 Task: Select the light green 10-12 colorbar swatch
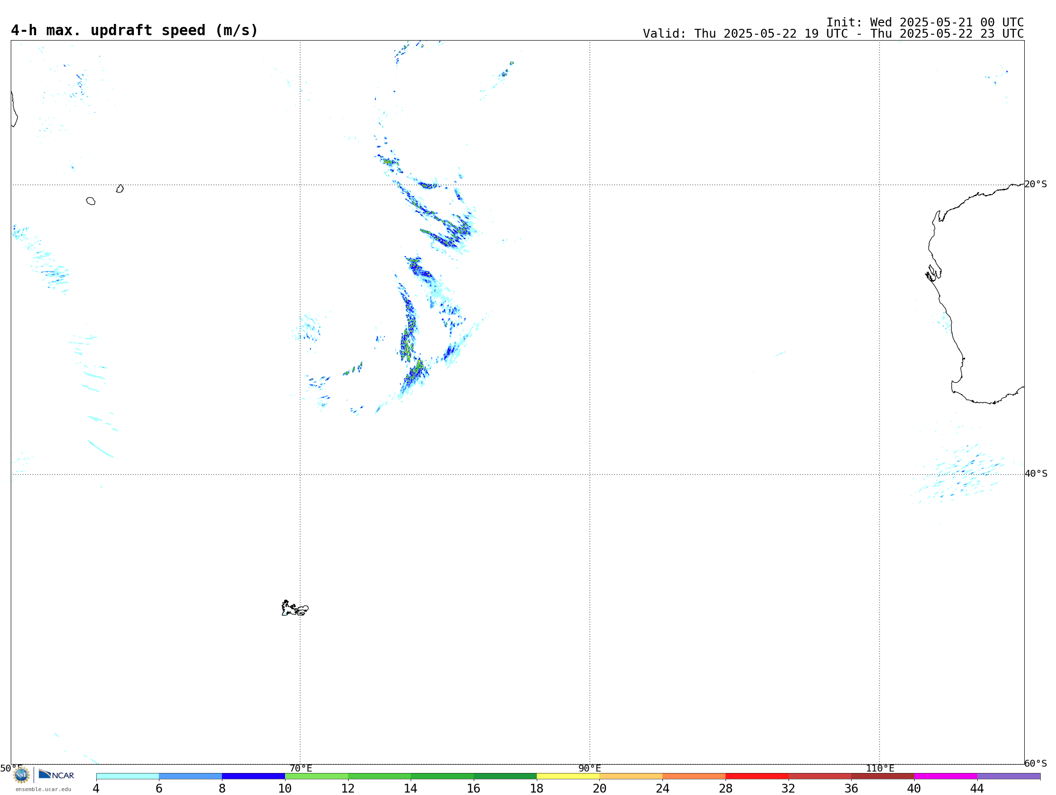pyautogui.click(x=316, y=776)
